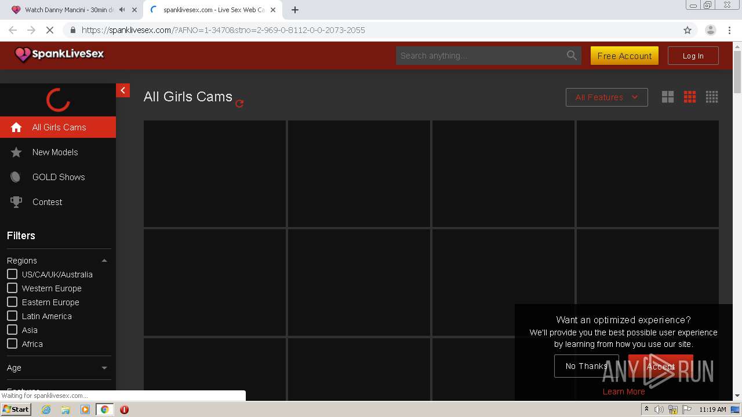
Task: Open media player from taskbar
Action: tap(85, 409)
